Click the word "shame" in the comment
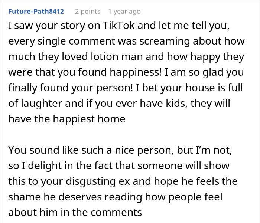The height and width of the screenshot is (223, 260). tap(29, 197)
